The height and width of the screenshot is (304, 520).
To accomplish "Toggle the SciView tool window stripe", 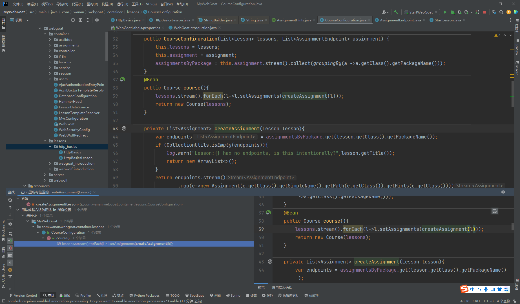I will (517, 47).
